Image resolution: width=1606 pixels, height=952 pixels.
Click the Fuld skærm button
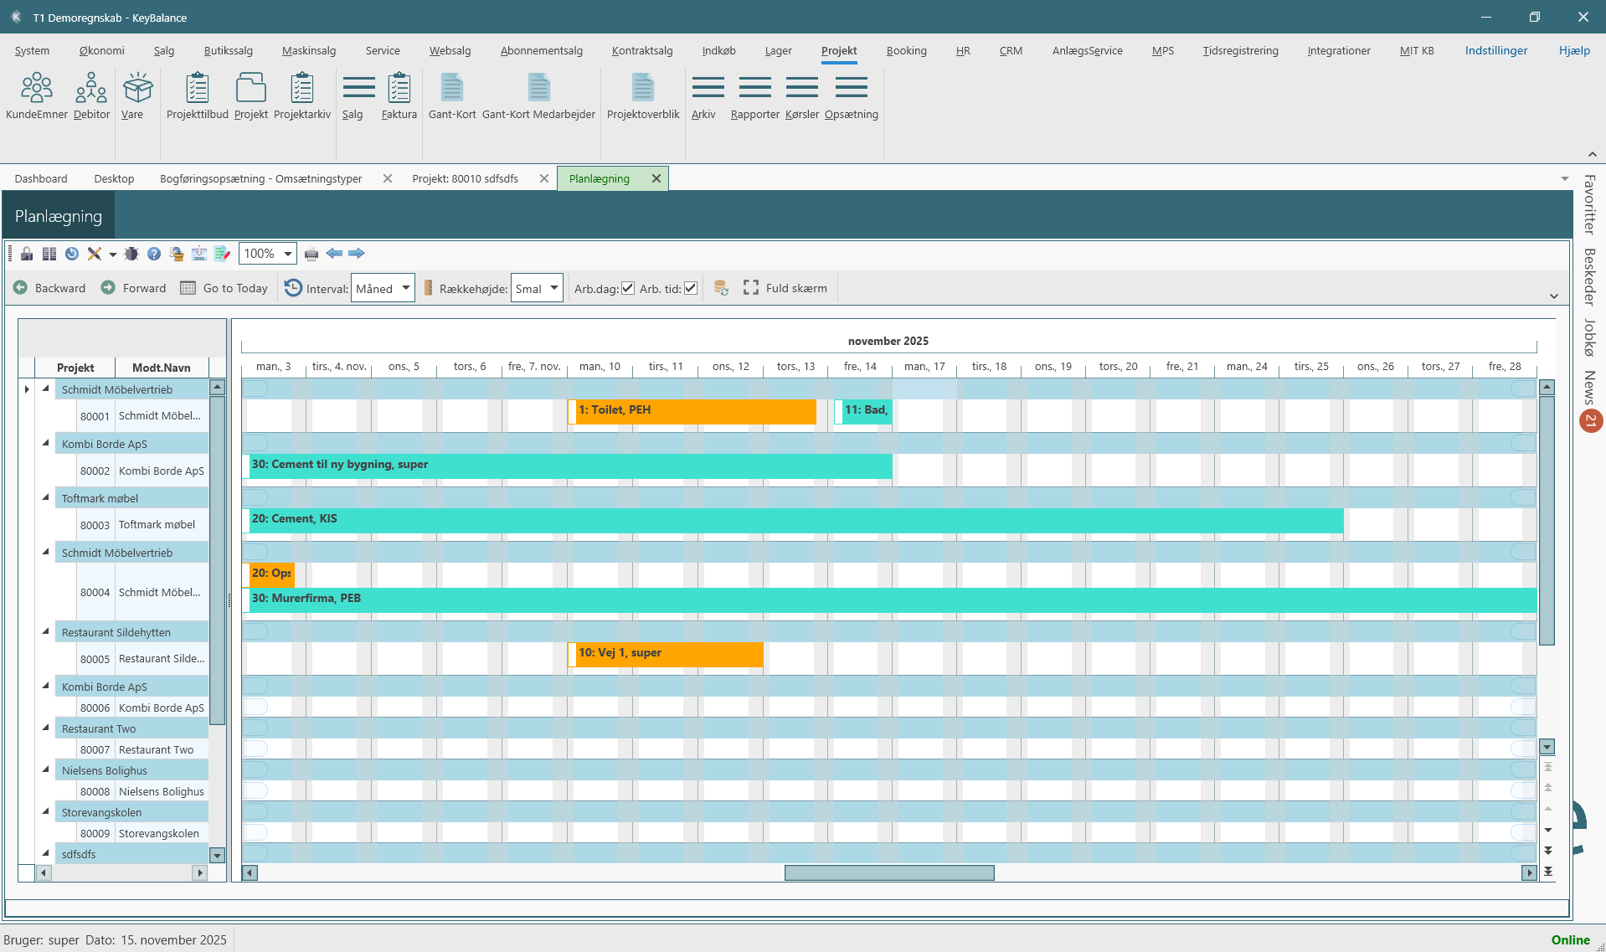click(785, 288)
